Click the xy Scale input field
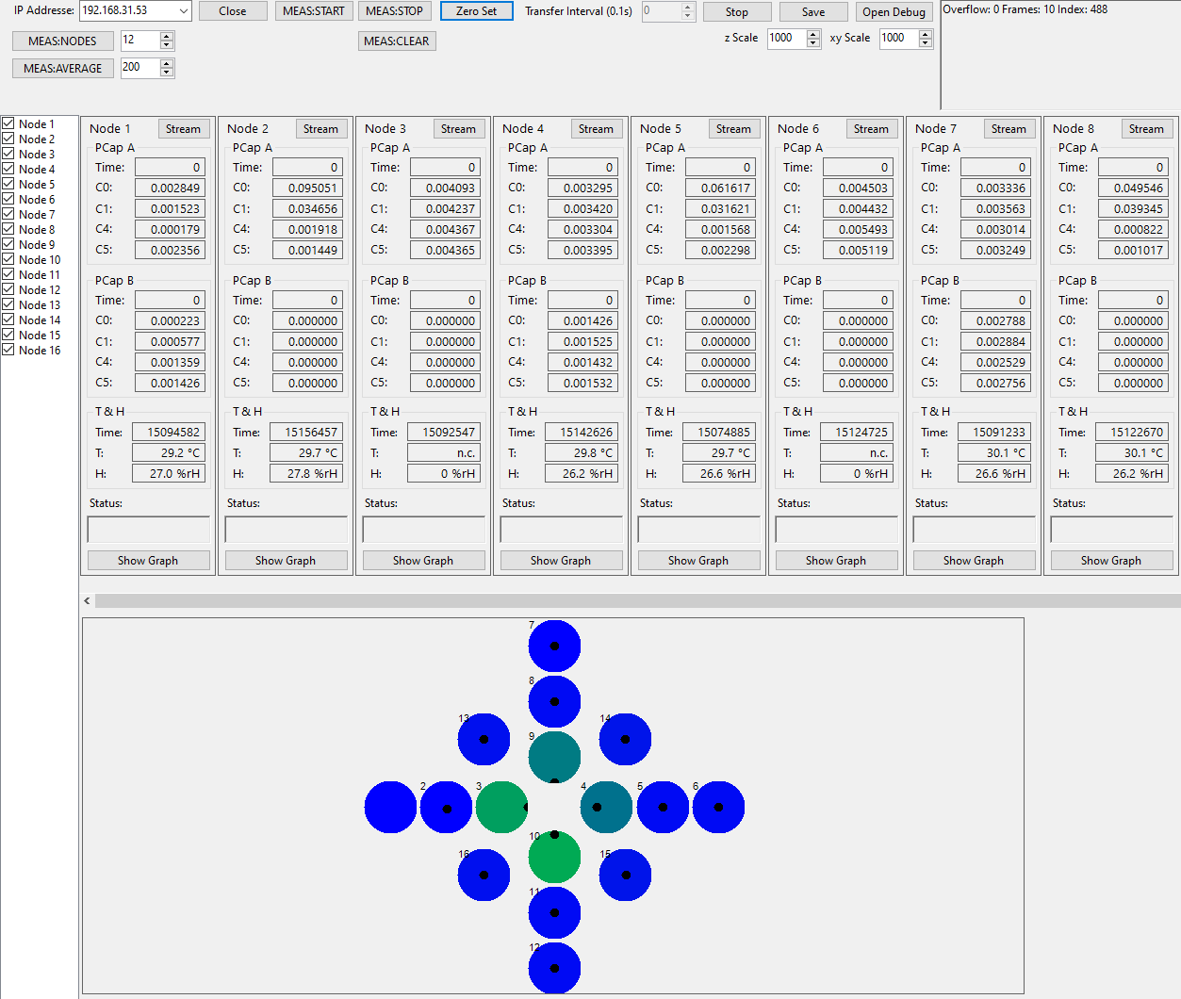Screen dimensions: 1181x999 pos(898,38)
